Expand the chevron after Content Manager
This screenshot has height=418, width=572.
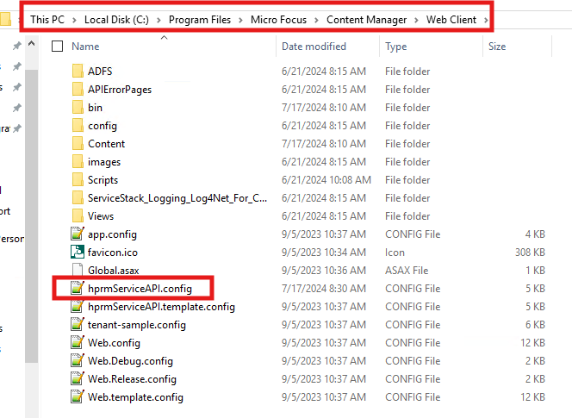[x=416, y=20]
